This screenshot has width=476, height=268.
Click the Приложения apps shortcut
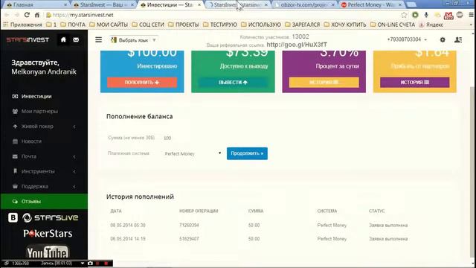[x=23, y=25]
